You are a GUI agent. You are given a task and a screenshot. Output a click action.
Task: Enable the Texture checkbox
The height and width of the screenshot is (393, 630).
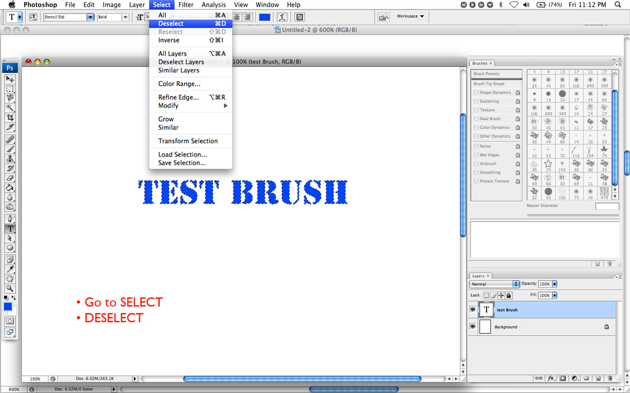pos(476,110)
